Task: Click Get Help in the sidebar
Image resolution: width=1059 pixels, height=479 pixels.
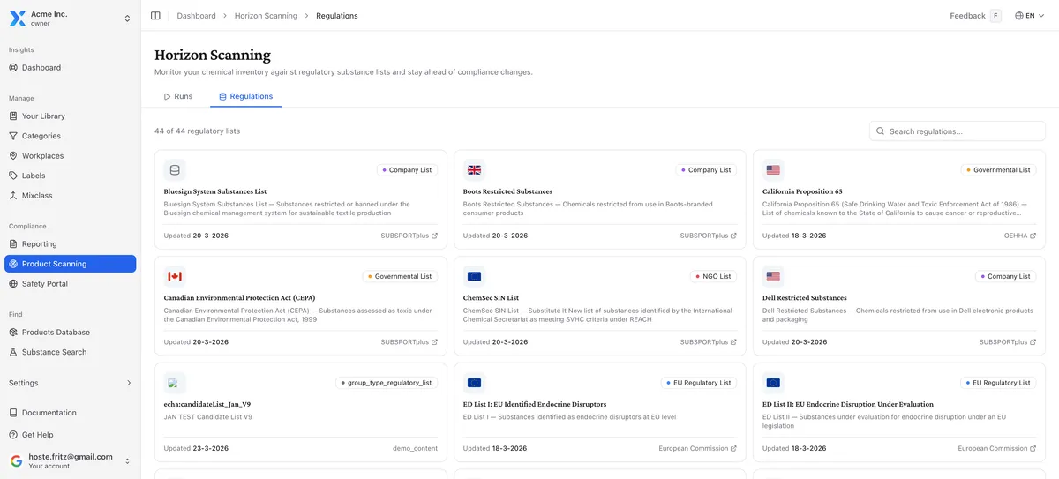Action: [x=71, y=435]
